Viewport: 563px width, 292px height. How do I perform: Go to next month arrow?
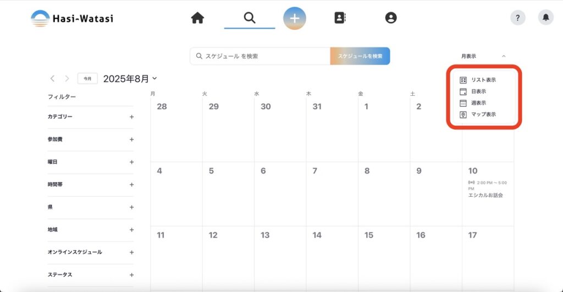pyautogui.click(x=67, y=79)
